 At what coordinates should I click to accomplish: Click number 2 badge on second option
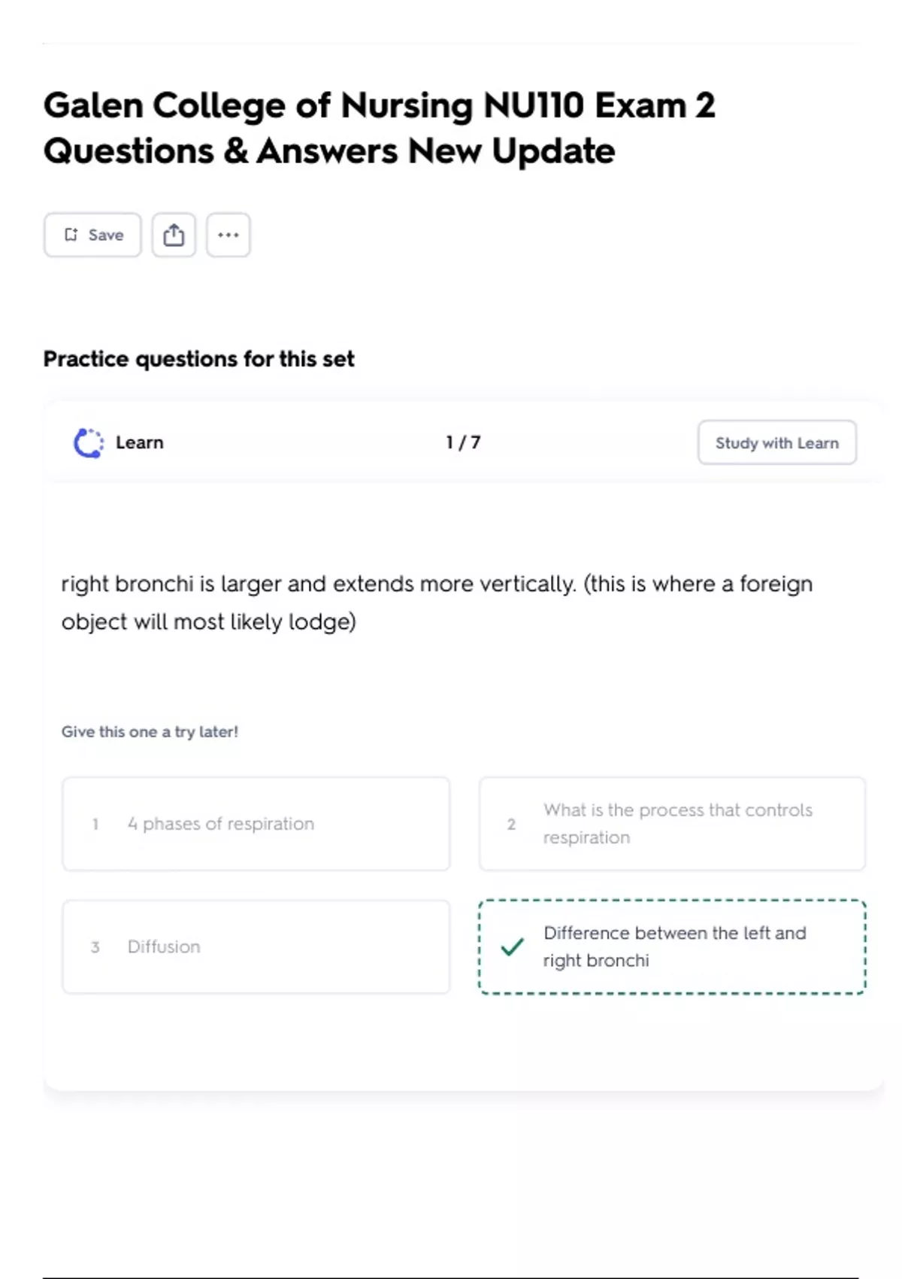511,824
